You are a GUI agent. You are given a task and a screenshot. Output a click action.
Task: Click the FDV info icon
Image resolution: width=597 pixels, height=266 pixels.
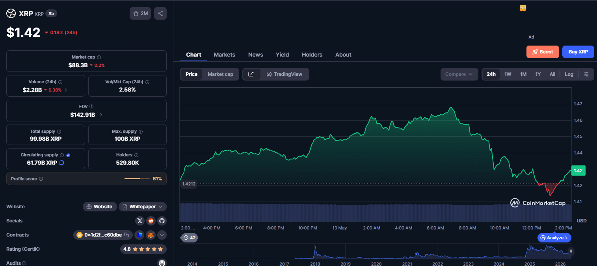click(x=91, y=106)
